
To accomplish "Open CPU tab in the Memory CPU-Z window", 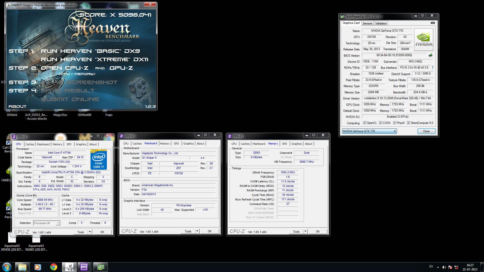I will click(x=234, y=144).
